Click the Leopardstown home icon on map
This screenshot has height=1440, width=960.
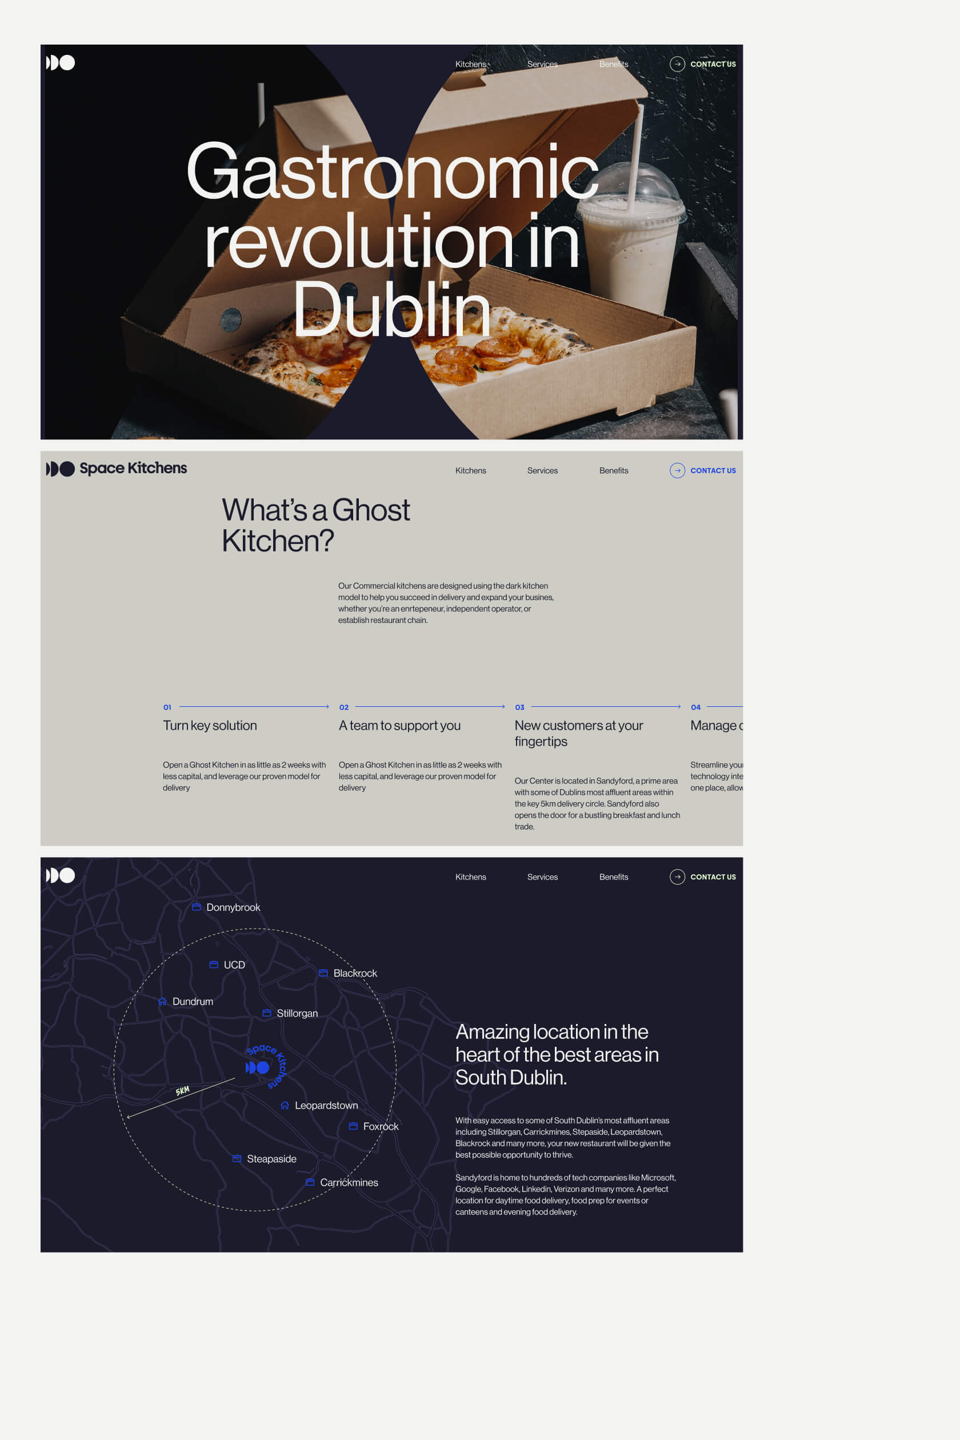[x=285, y=1106]
